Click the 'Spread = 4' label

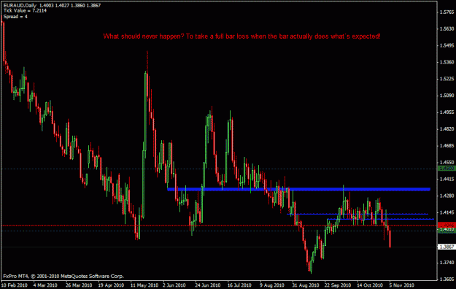pos(15,17)
